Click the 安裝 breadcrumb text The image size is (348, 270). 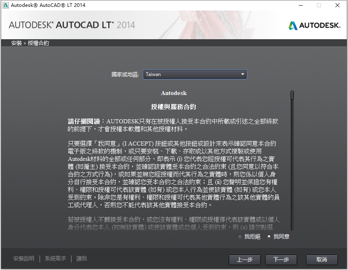click(17, 43)
